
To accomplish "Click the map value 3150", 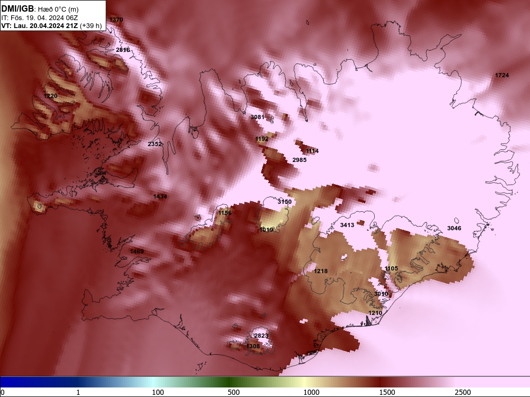I will click(x=285, y=202).
